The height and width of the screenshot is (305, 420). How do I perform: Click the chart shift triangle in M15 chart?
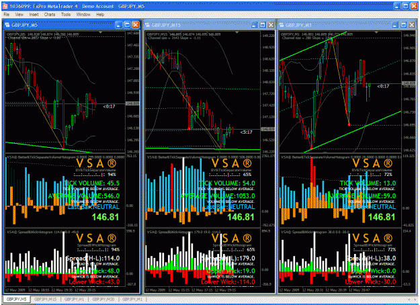click(x=237, y=32)
